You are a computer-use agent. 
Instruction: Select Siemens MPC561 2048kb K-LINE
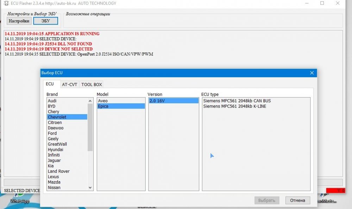click(x=256, y=106)
